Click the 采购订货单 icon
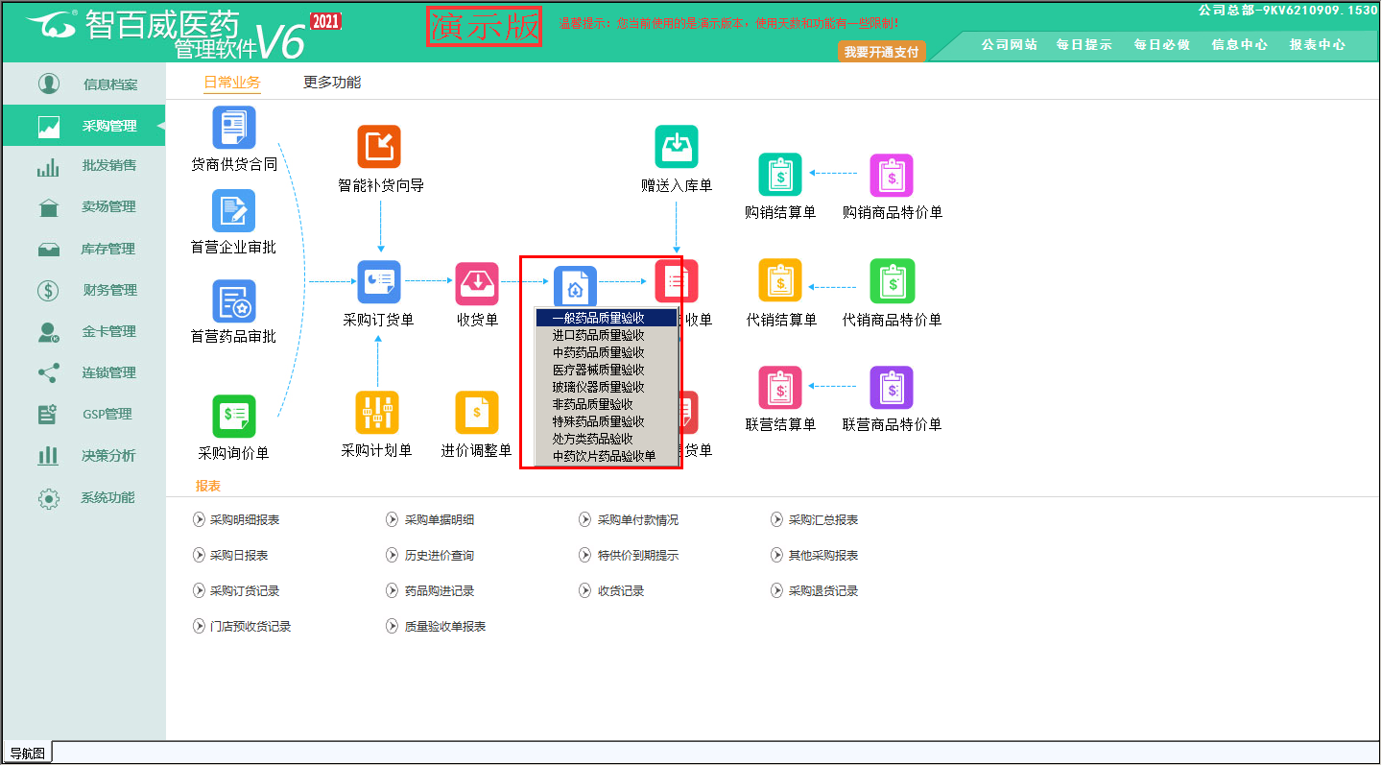 click(378, 282)
